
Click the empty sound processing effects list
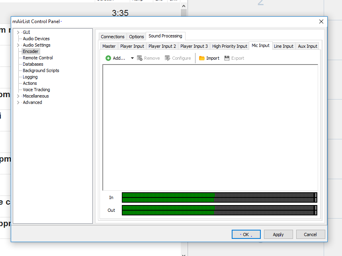pyautogui.click(x=210, y=127)
